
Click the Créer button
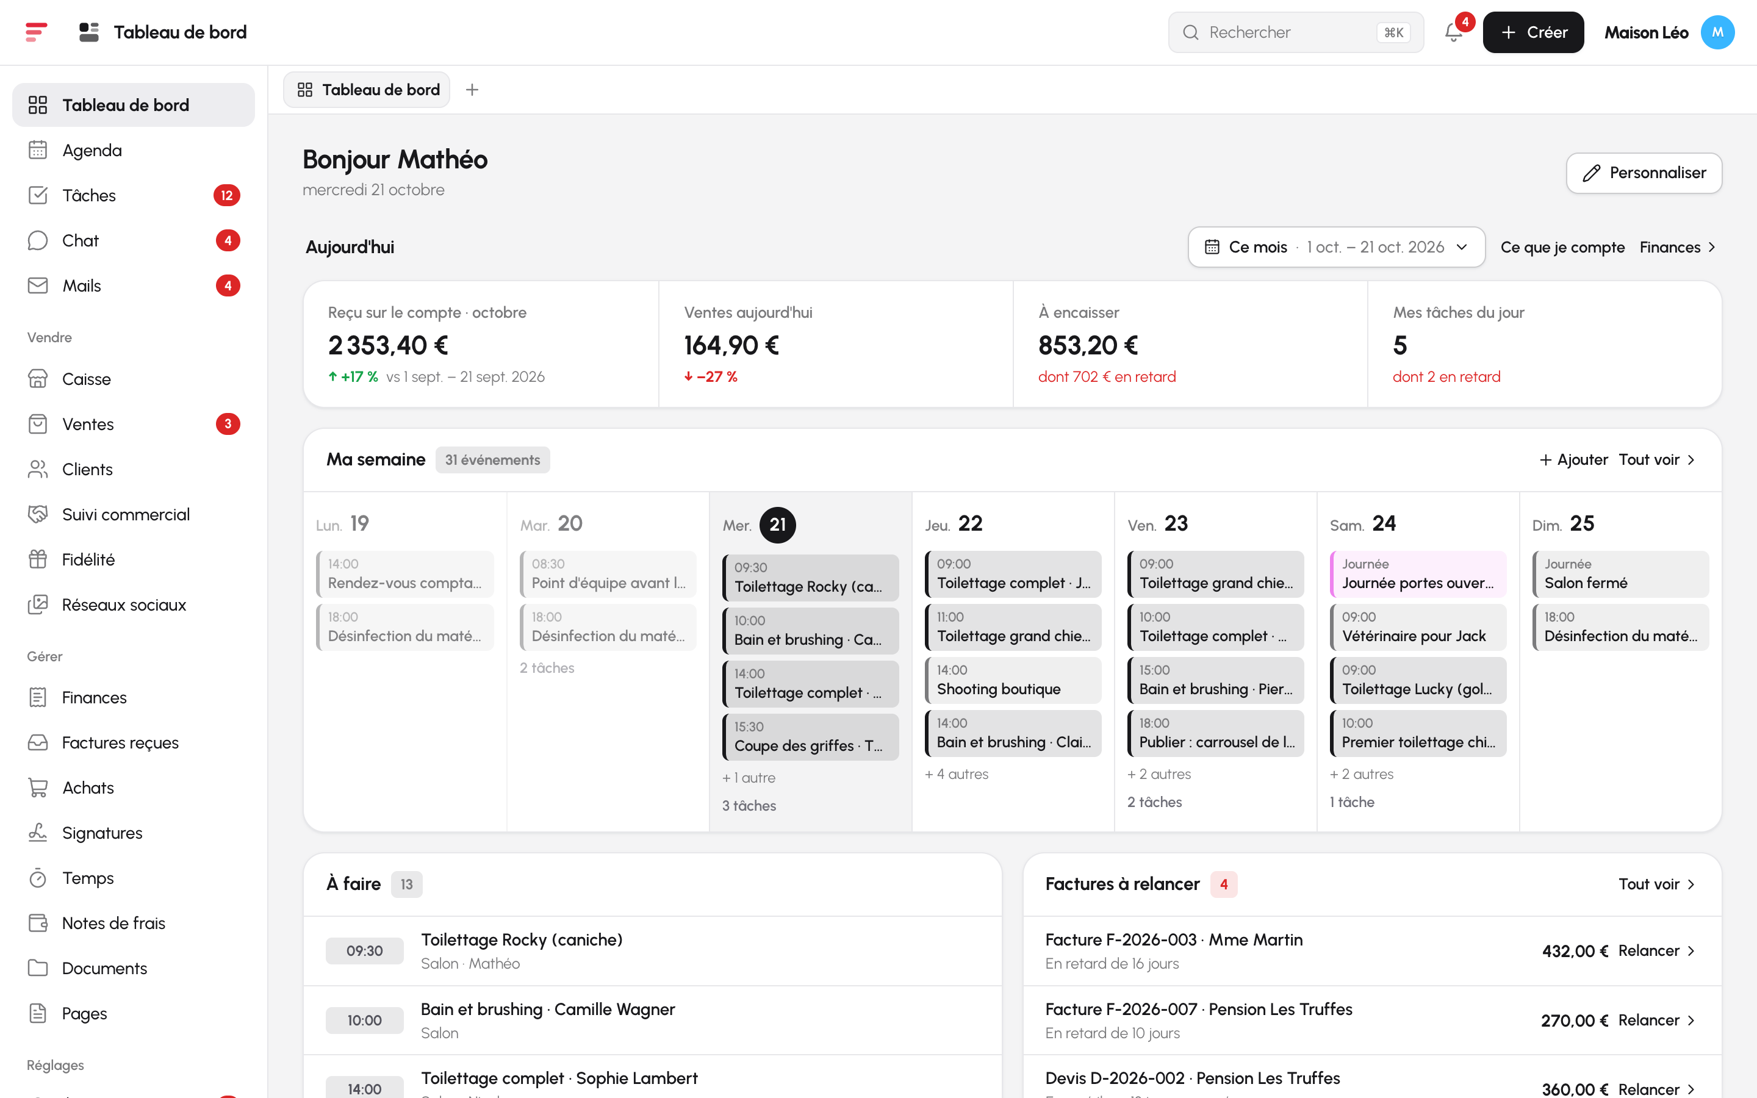tap(1532, 33)
